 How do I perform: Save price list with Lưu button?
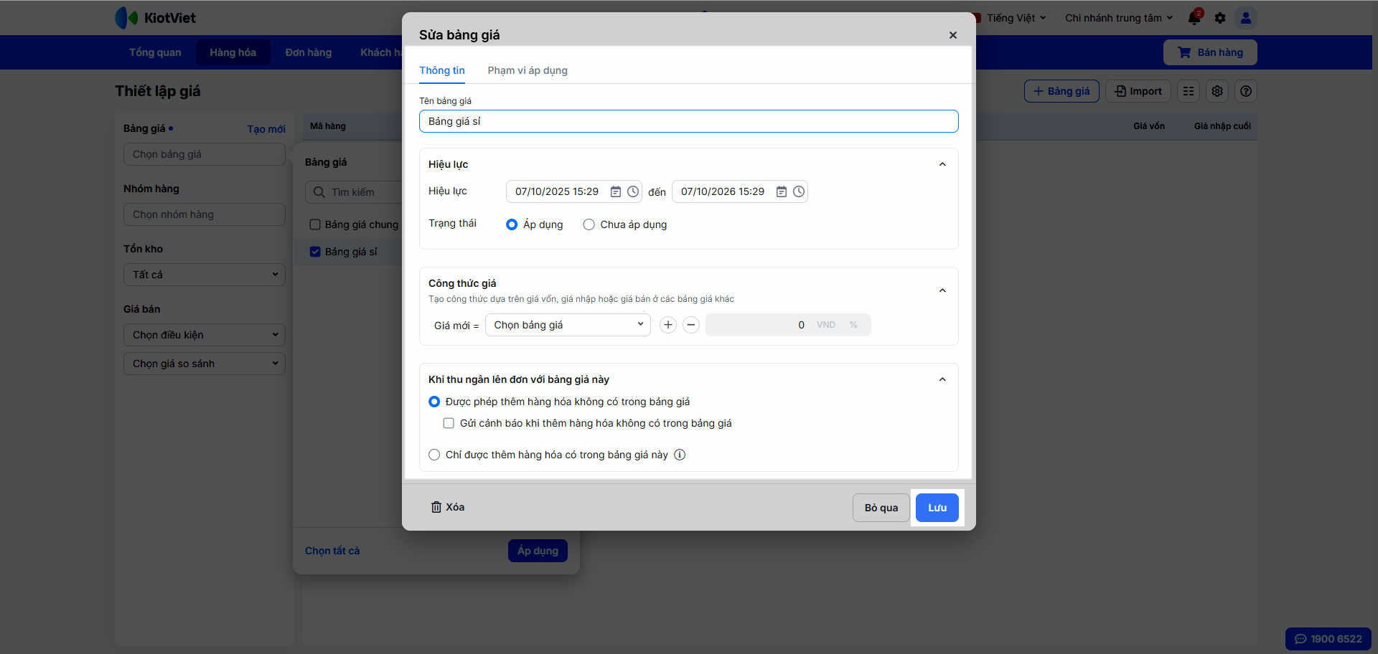(x=937, y=508)
